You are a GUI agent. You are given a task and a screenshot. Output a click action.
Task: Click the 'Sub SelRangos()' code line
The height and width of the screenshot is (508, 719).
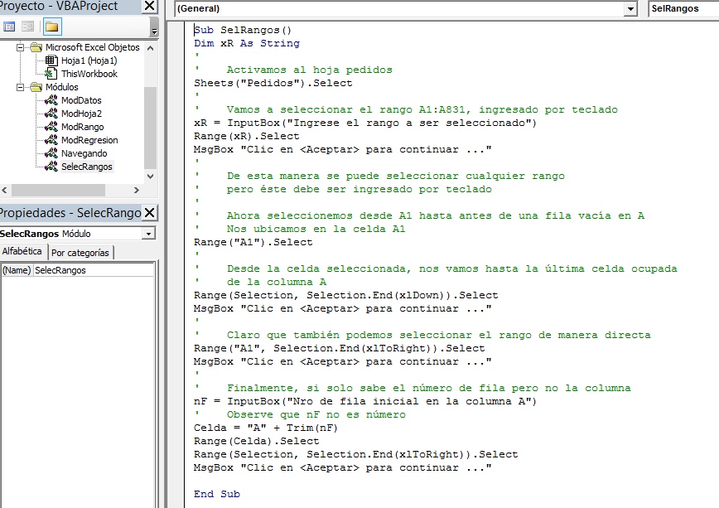click(243, 31)
